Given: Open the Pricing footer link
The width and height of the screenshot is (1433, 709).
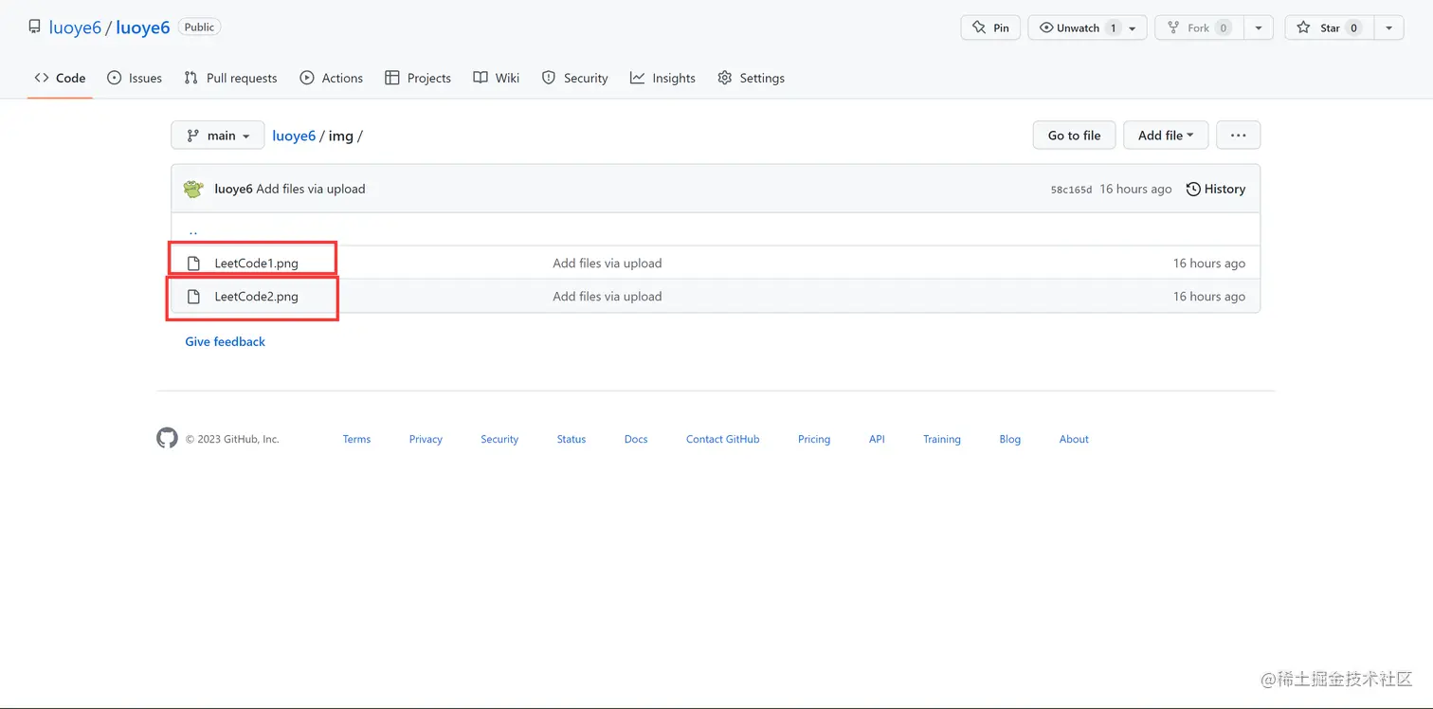Looking at the screenshot, I should 814,439.
